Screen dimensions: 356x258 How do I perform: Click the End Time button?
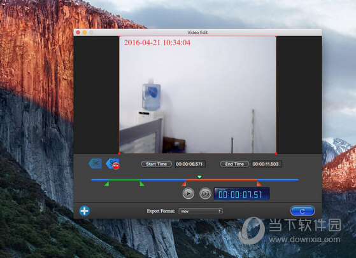234,164
